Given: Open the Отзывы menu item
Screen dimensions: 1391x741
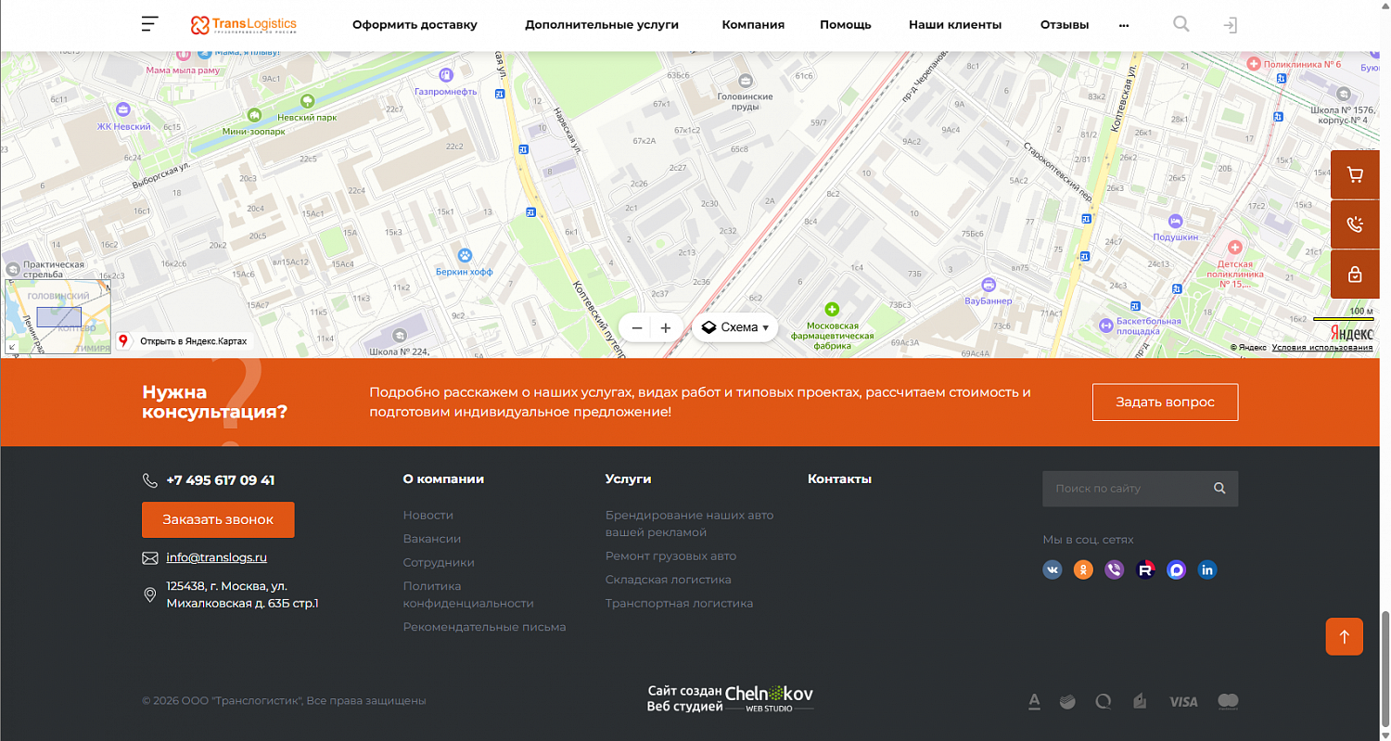Looking at the screenshot, I should click(x=1065, y=25).
